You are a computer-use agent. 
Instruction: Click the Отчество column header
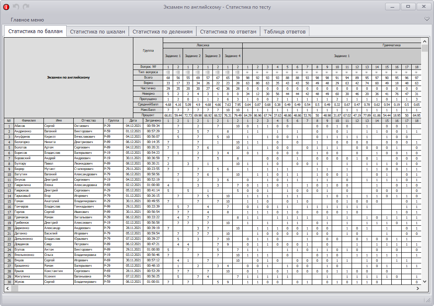[89, 120]
